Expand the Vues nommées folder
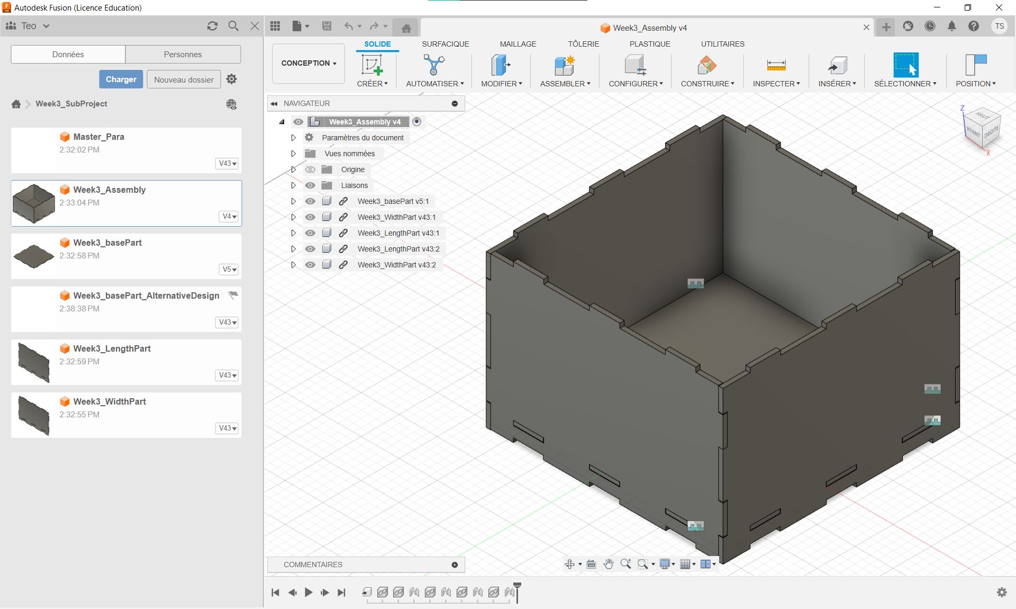Screen dimensions: 1016x609 click(x=293, y=154)
